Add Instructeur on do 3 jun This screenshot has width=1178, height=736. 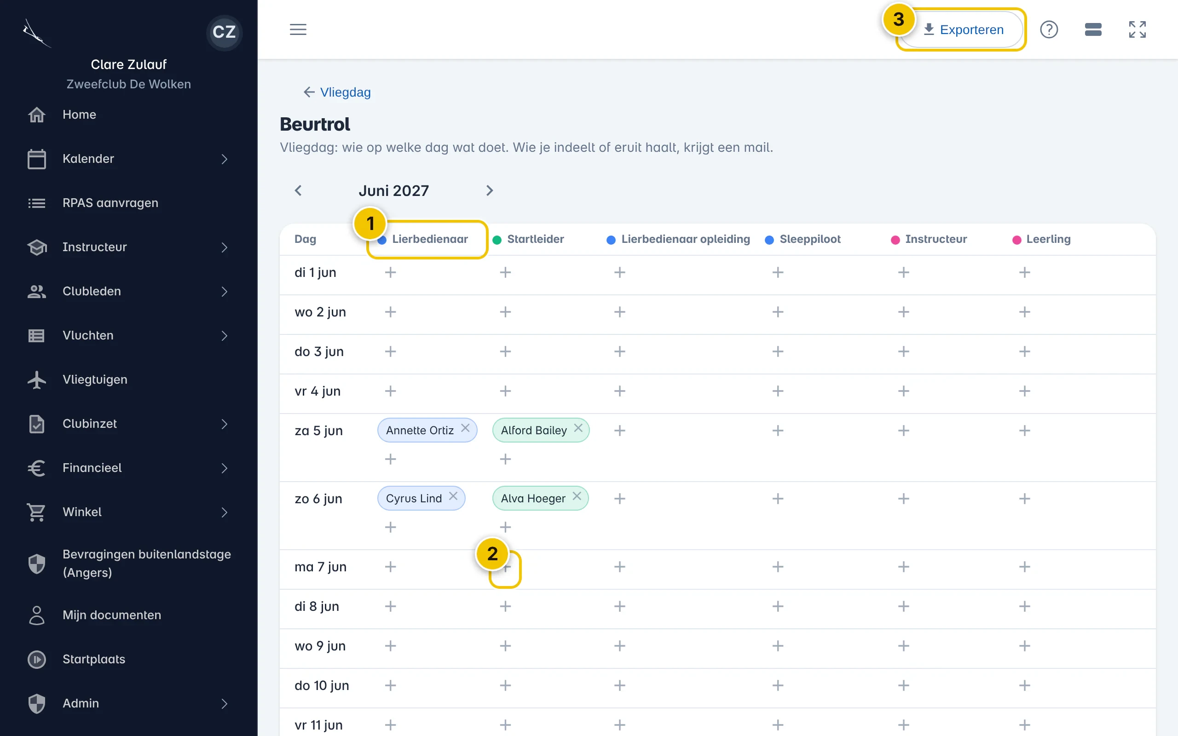coord(903,351)
